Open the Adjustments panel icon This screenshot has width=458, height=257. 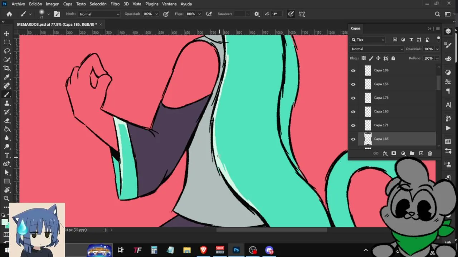pyautogui.click(x=448, y=72)
